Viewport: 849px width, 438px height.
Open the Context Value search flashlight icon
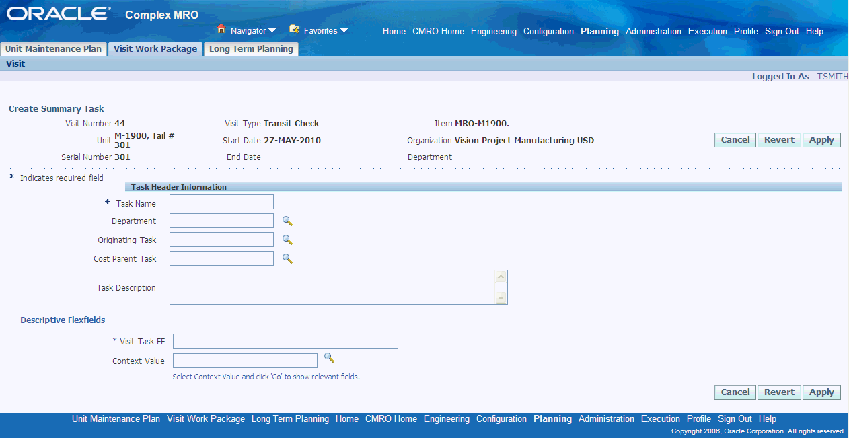[329, 357]
